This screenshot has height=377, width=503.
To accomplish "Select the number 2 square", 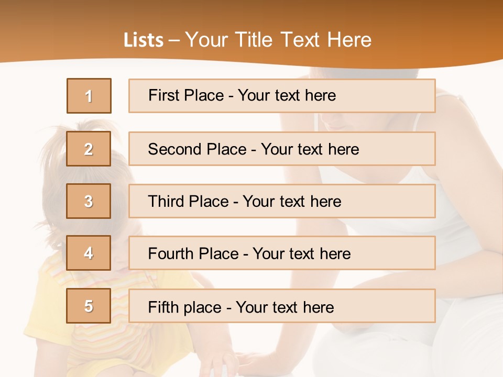I will point(89,149).
